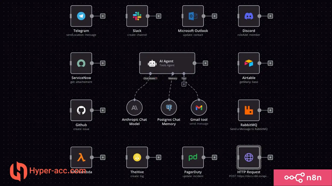Select the TheHive node icon
This screenshot has height=186, width=332.
(137, 157)
